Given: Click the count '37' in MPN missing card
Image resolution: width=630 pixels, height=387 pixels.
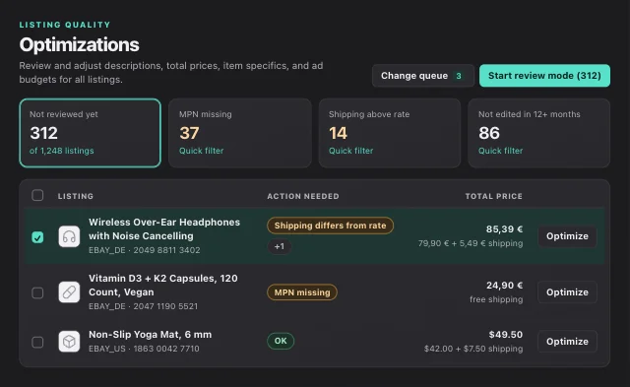Looking at the screenshot, I should pos(189,133).
